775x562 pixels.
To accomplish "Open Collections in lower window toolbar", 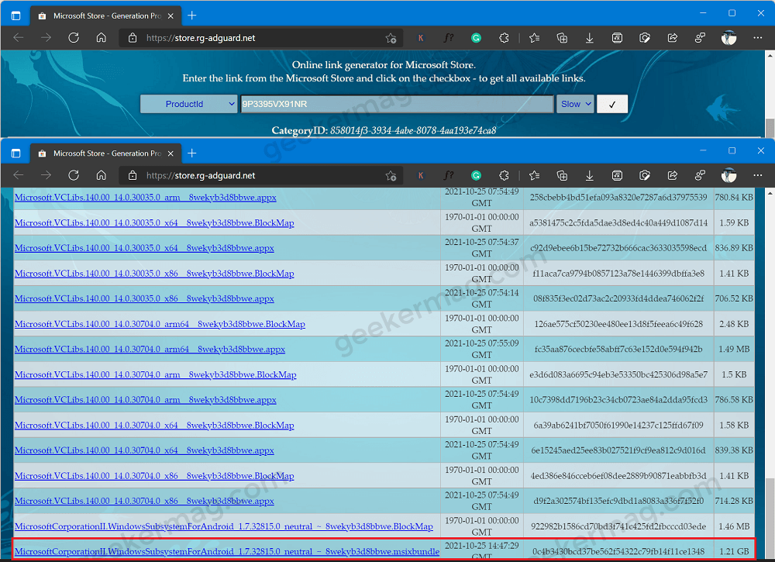I will coord(562,175).
